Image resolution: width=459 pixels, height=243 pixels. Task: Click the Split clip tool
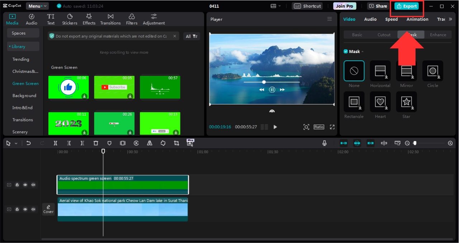56,143
